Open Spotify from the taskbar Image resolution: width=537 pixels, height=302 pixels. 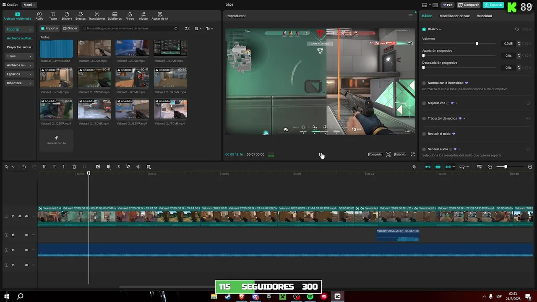310,297
